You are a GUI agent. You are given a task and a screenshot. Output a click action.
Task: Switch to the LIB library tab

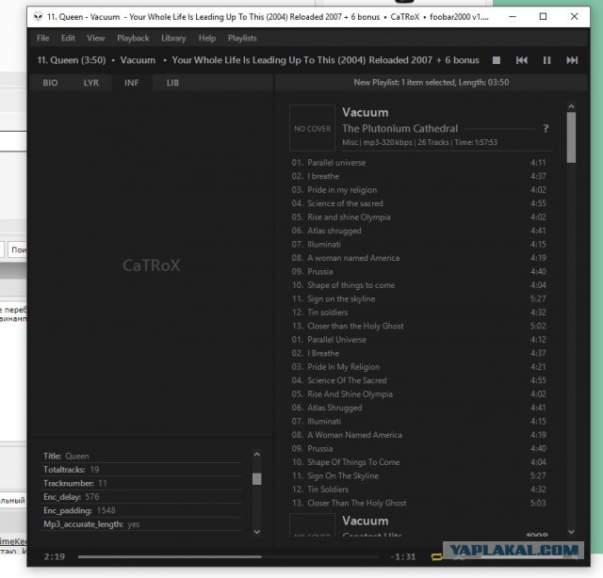(172, 83)
